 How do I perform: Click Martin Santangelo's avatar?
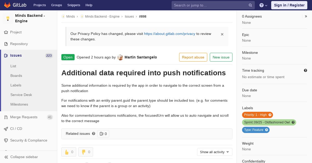click(120, 57)
